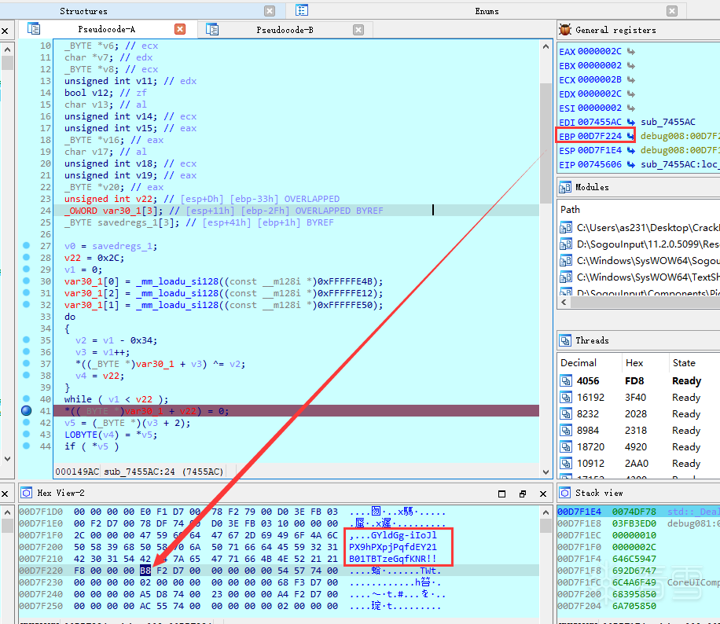Screen dimensions: 720x624
Task: Sort threads by the State column
Action: click(684, 363)
